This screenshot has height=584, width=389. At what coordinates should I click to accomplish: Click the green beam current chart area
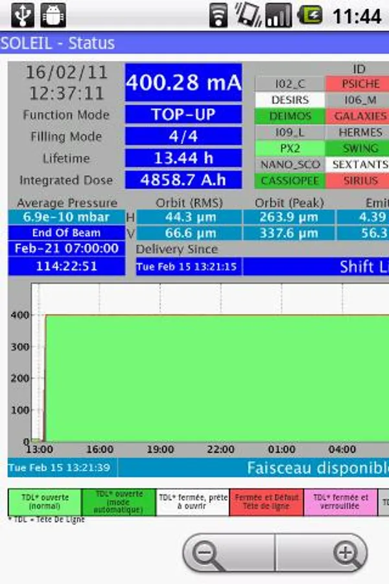(x=217, y=378)
